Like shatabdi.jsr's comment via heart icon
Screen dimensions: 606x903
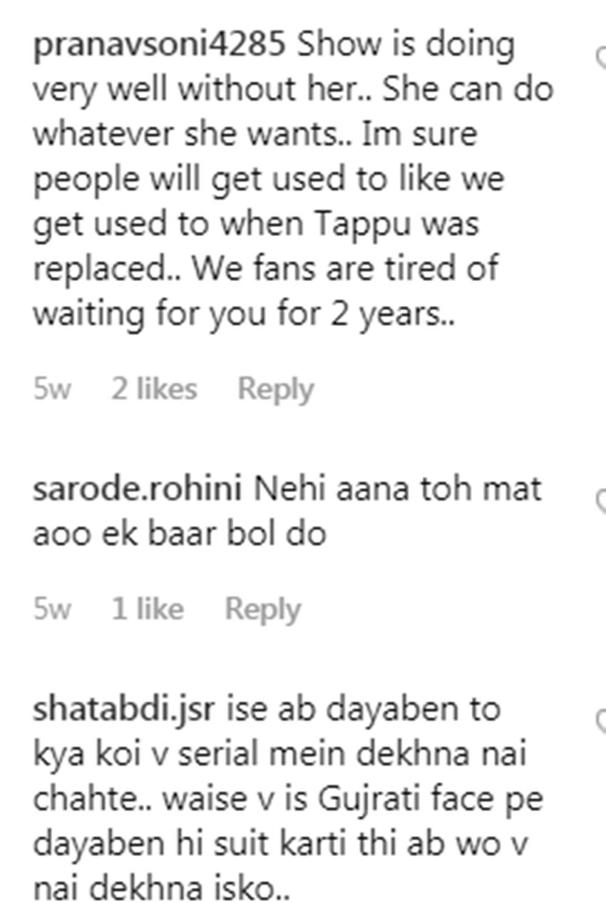click(x=601, y=721)
